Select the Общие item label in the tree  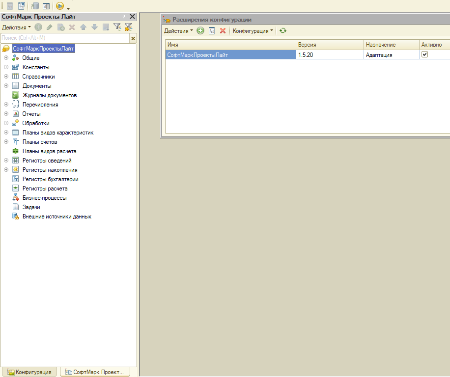pyautogui.click(x=31, y=58)
